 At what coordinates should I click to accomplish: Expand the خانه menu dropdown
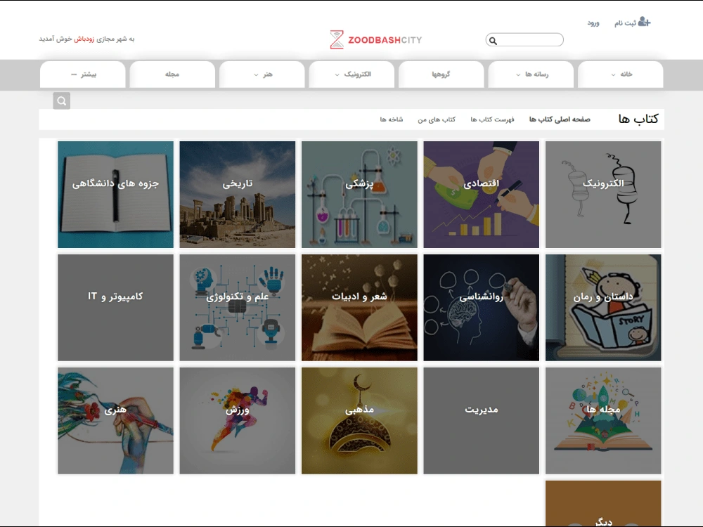621,74
